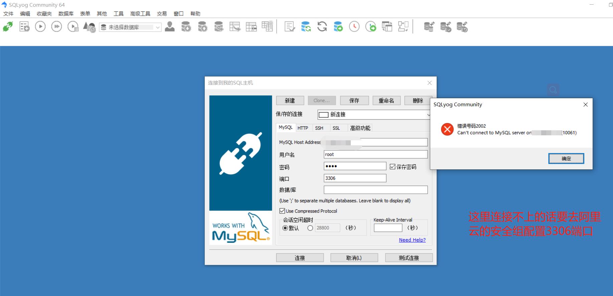Click the 密码 password field
Screen dimensions: 613x296
click(355, 166)
